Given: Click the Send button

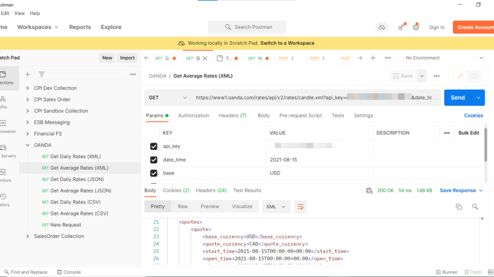Looking at the screenshot, I should point(457,98).
